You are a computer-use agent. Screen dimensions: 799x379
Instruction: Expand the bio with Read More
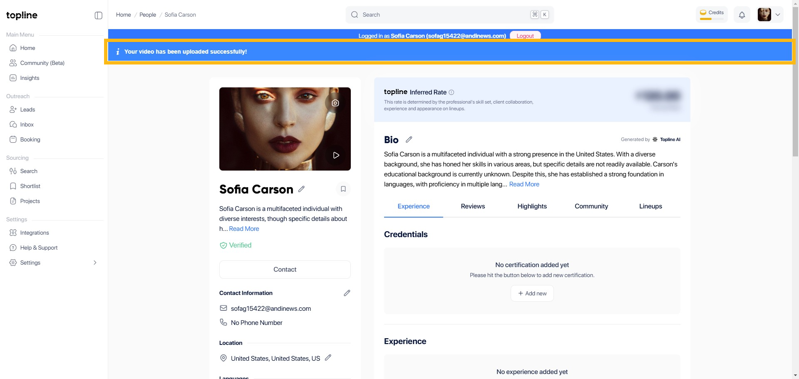pyautogui.click(x=524, y=184)
